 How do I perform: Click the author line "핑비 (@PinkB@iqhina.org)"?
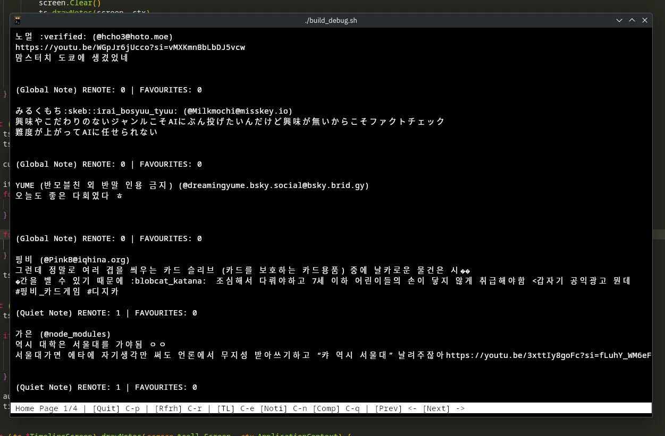(73, 260)
